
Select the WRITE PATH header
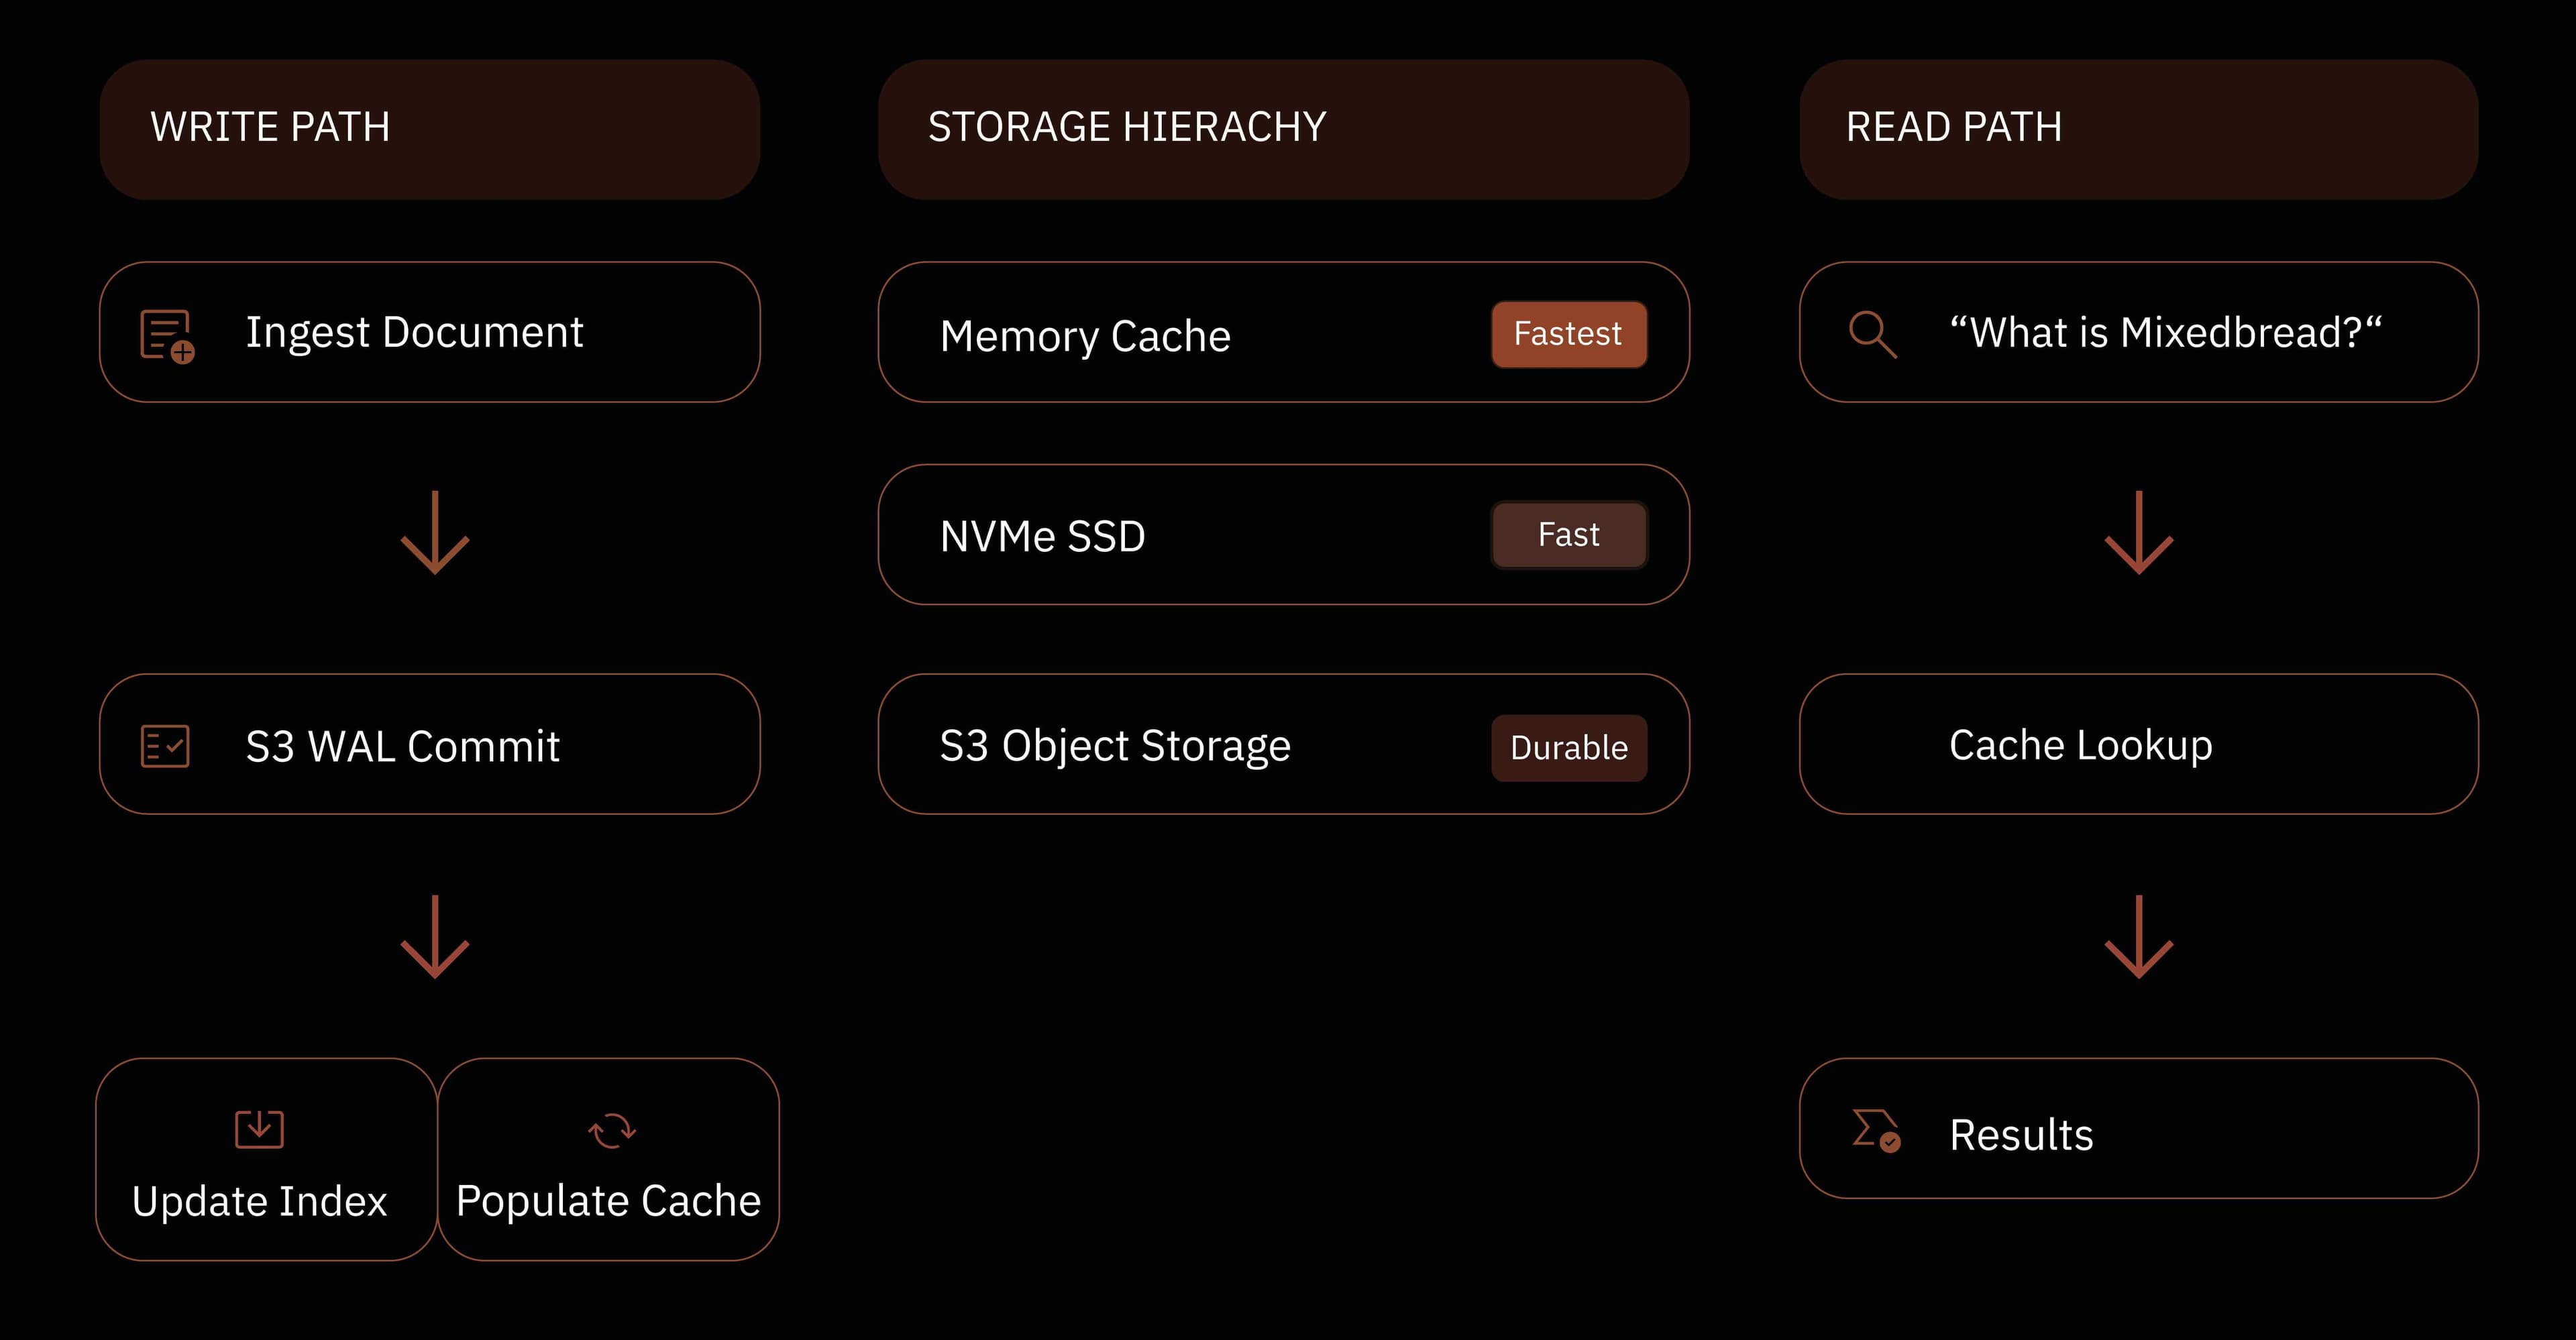[x=429, y=129]
